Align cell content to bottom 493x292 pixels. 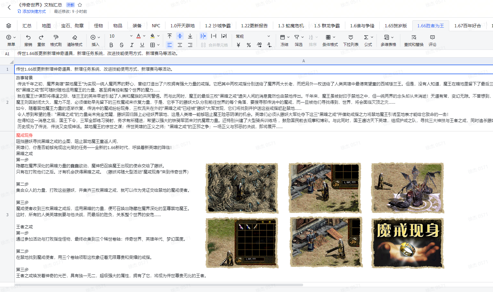(x=190, y=36)
